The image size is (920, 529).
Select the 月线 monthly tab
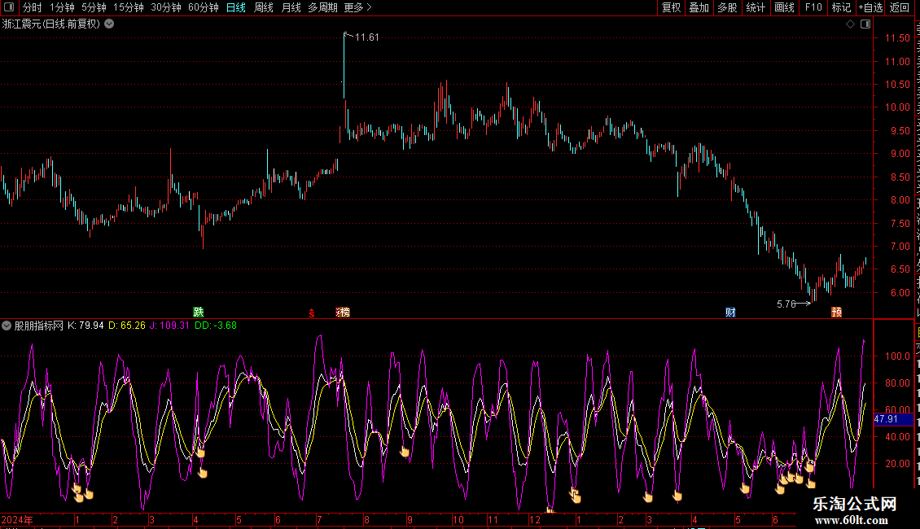click(291, 7)
